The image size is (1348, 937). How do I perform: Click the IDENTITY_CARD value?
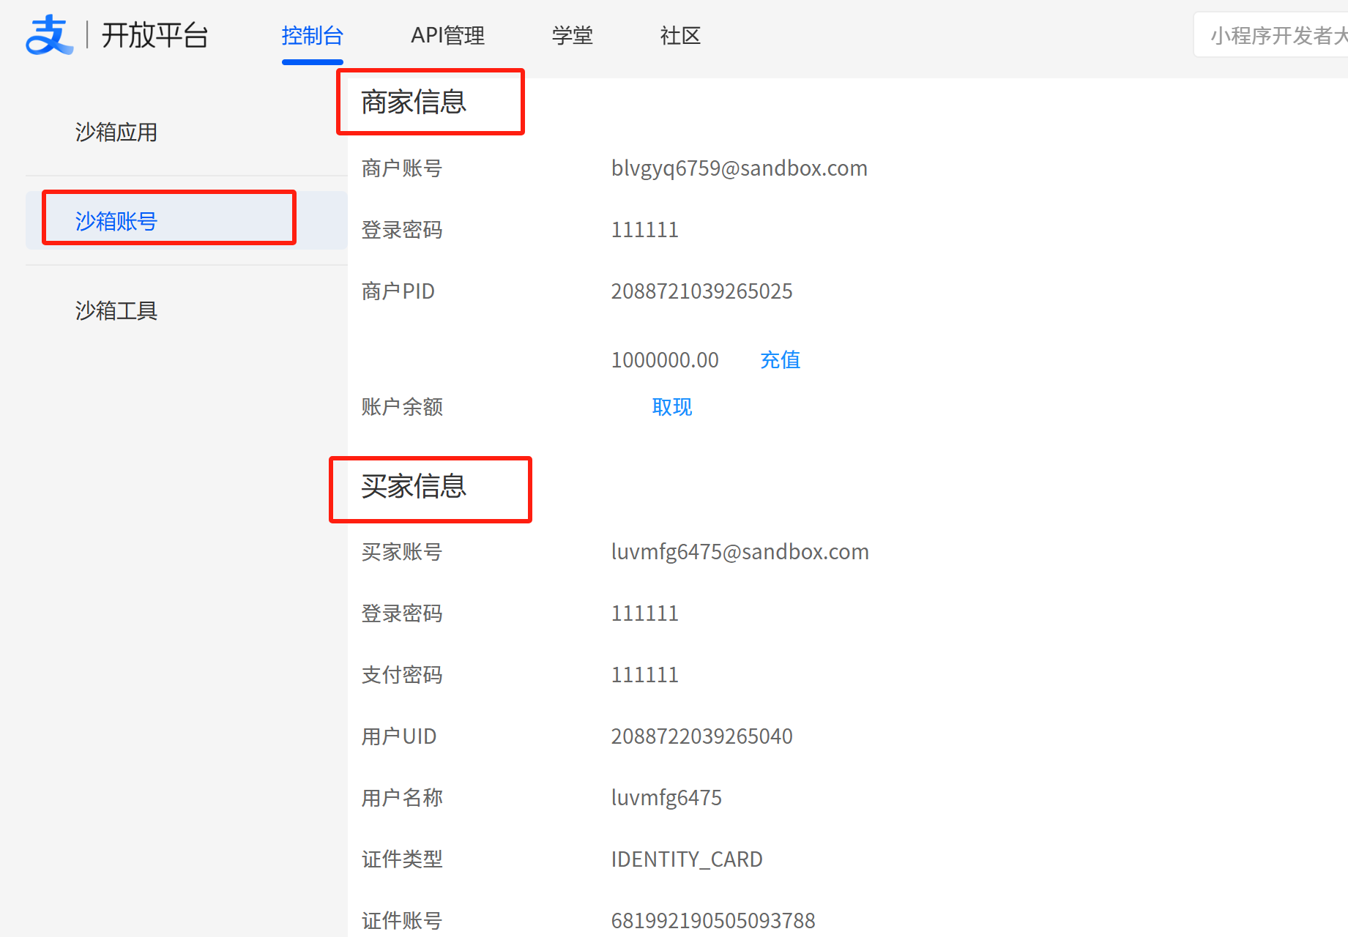tap(687, 859)
